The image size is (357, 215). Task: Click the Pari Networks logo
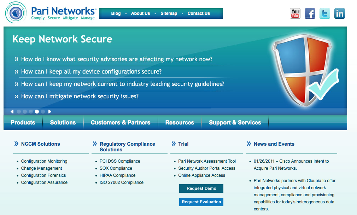(x=51, y=12)
